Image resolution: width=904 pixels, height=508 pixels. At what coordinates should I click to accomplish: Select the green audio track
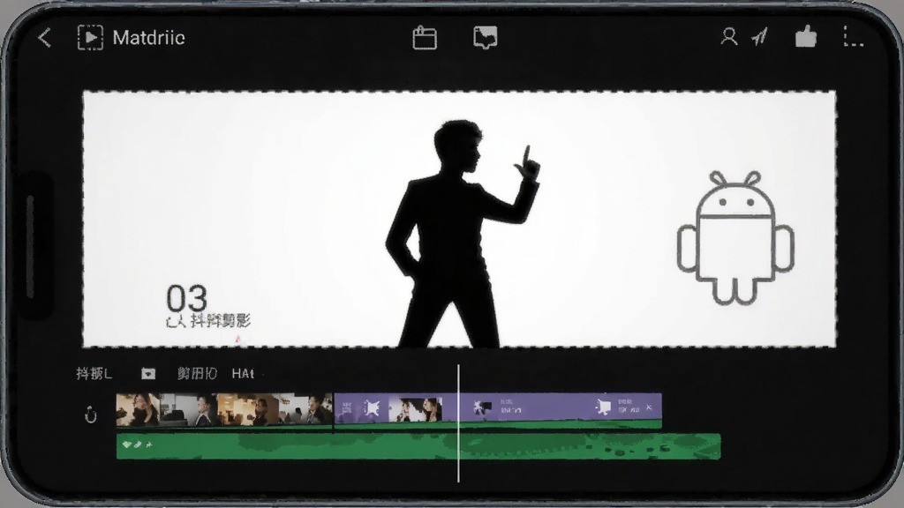(x=418, y=446)
